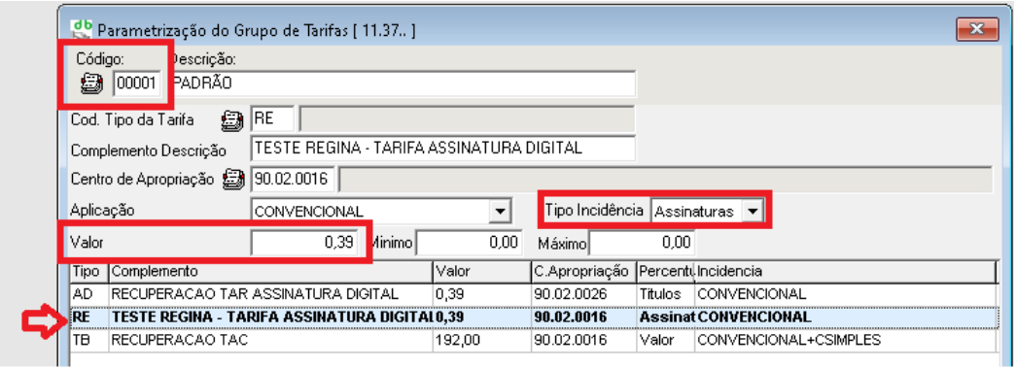Expand the Aplicação CONVENCIONAL dropdown arrow
The width and height of the screenshot is (1016, 367).
(x=500, y=211)
